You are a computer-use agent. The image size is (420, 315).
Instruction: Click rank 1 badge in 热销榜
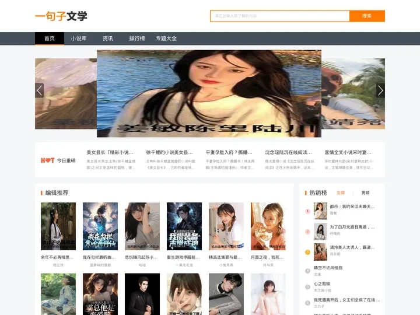(308, 211)
